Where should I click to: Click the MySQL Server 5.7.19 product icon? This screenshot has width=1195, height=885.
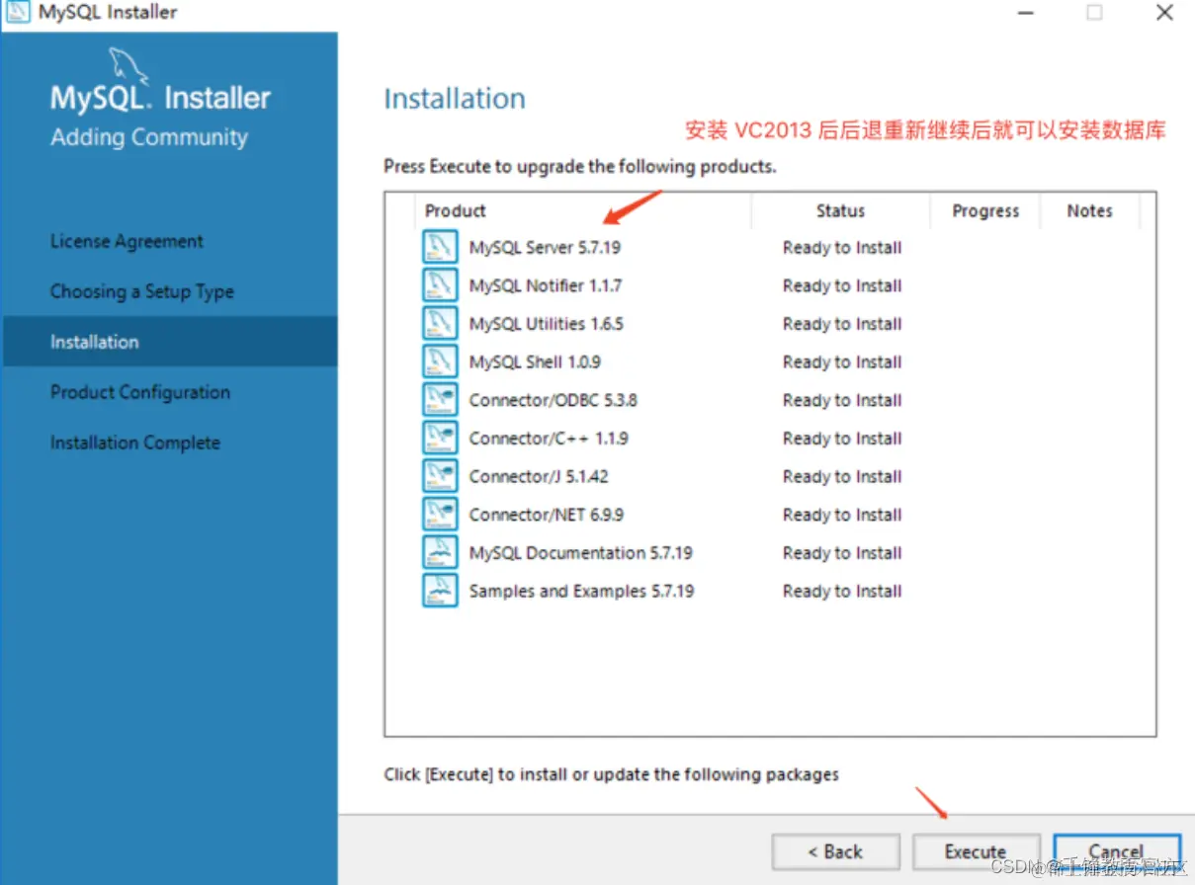point(440,247)
